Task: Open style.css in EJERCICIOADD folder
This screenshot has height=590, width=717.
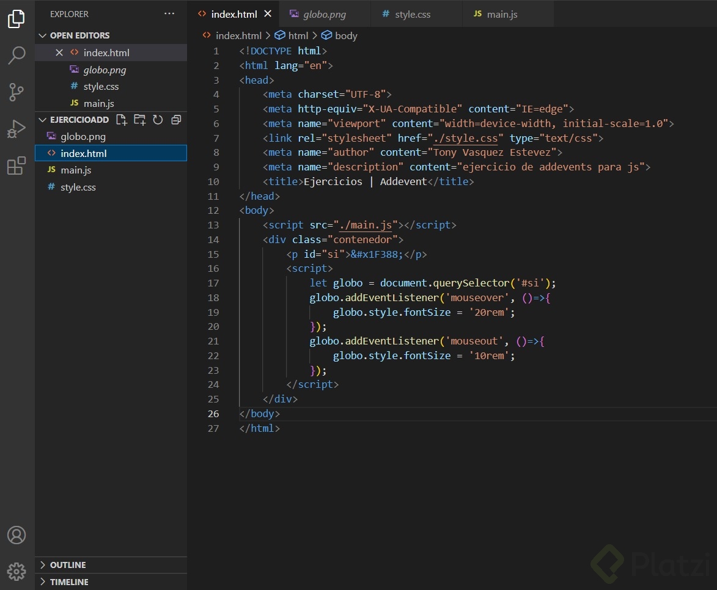Action: tap(111, 187)
